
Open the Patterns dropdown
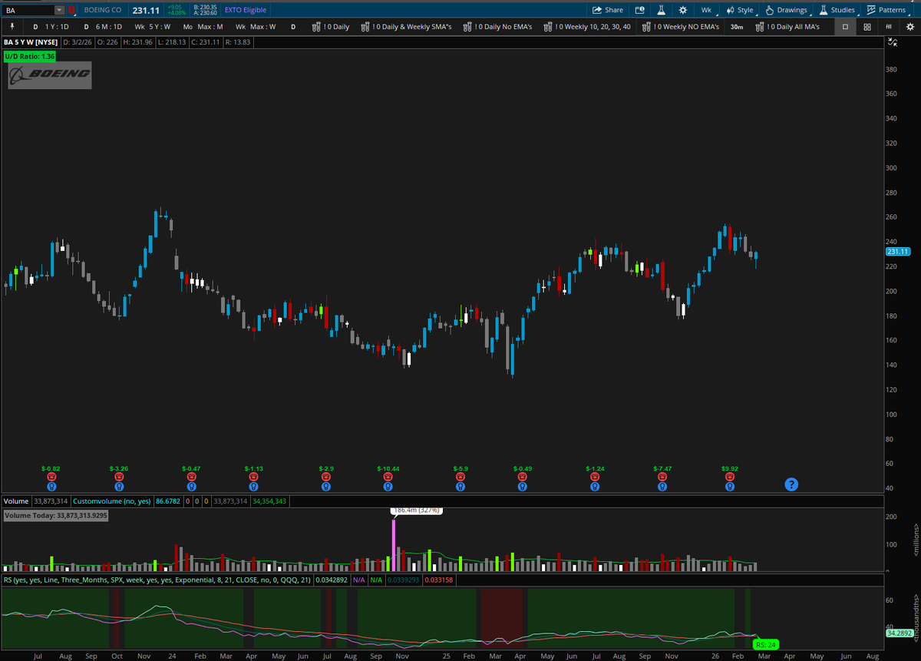886,10
